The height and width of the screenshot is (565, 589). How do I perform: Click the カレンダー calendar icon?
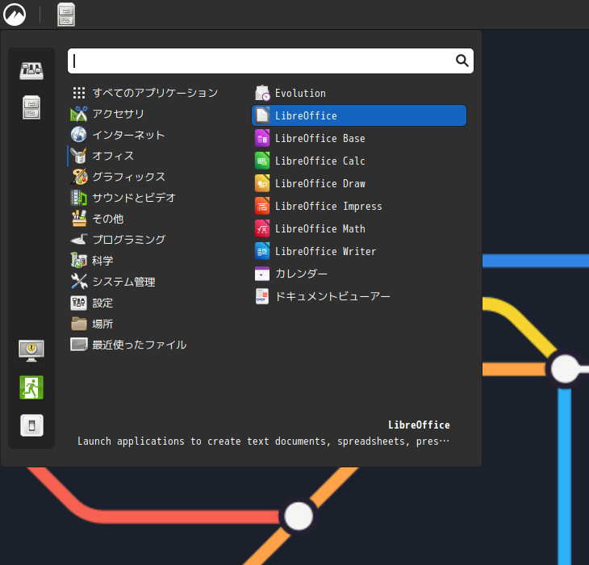(x=262, y=274)
